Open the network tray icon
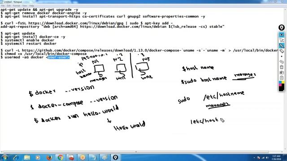This screenshot has width=287, height=161. pos(263,158)
